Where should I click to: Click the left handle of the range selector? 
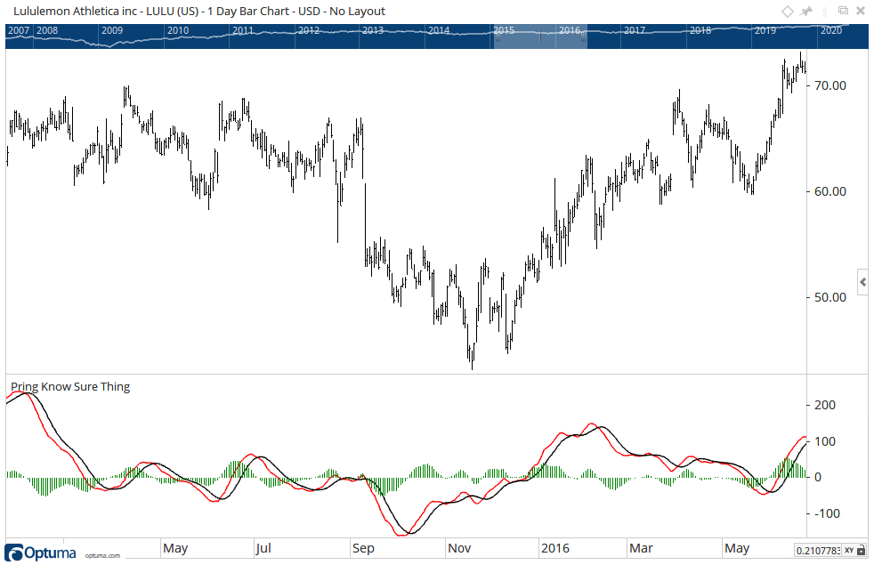pos(498,39)
